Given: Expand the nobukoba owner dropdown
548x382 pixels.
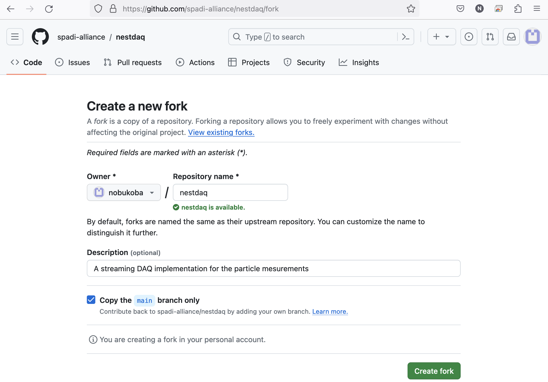Looking at the screenshot, I should (124, 192).
